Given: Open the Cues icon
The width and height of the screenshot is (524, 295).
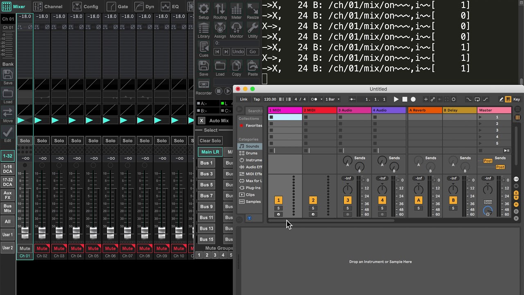Looking at the screenshot, I should point(203,49).
